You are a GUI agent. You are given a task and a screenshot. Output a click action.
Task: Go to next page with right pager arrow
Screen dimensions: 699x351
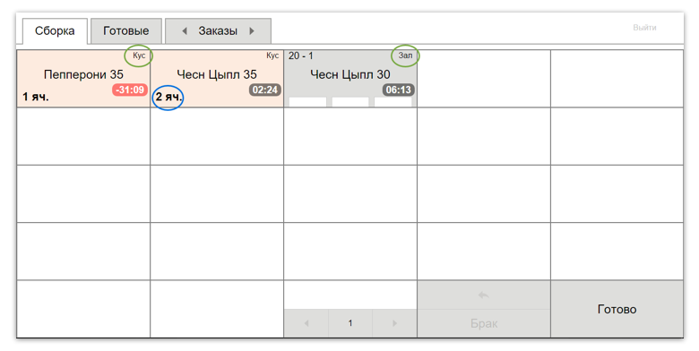click(394, 323)
